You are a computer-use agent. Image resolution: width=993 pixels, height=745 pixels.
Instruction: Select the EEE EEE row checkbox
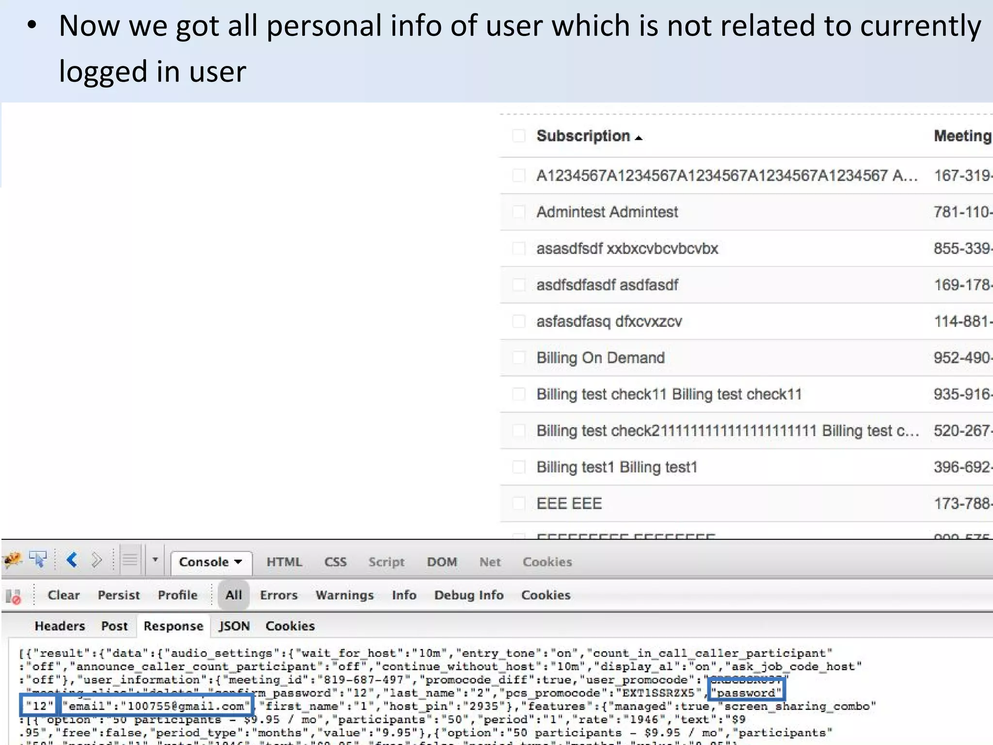(519, 503)
